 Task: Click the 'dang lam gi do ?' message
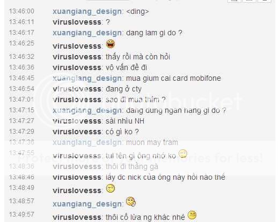click(x=154, y=33)
